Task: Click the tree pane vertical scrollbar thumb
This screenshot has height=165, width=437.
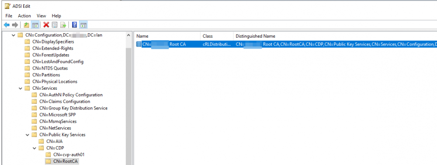Action: click(128, 106)
